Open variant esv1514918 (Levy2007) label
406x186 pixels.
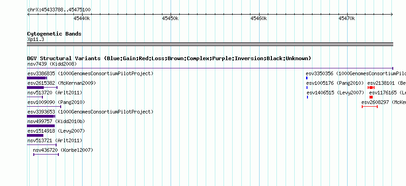pyautogui.click(x=56, y=131)
